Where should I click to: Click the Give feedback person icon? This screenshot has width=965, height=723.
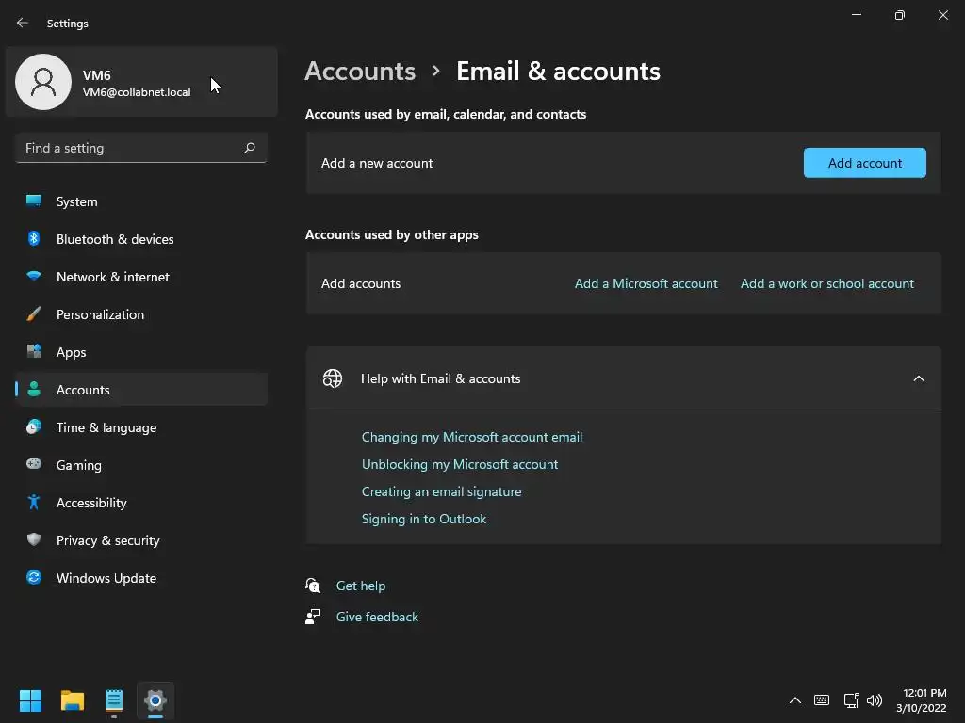point(313,616)
